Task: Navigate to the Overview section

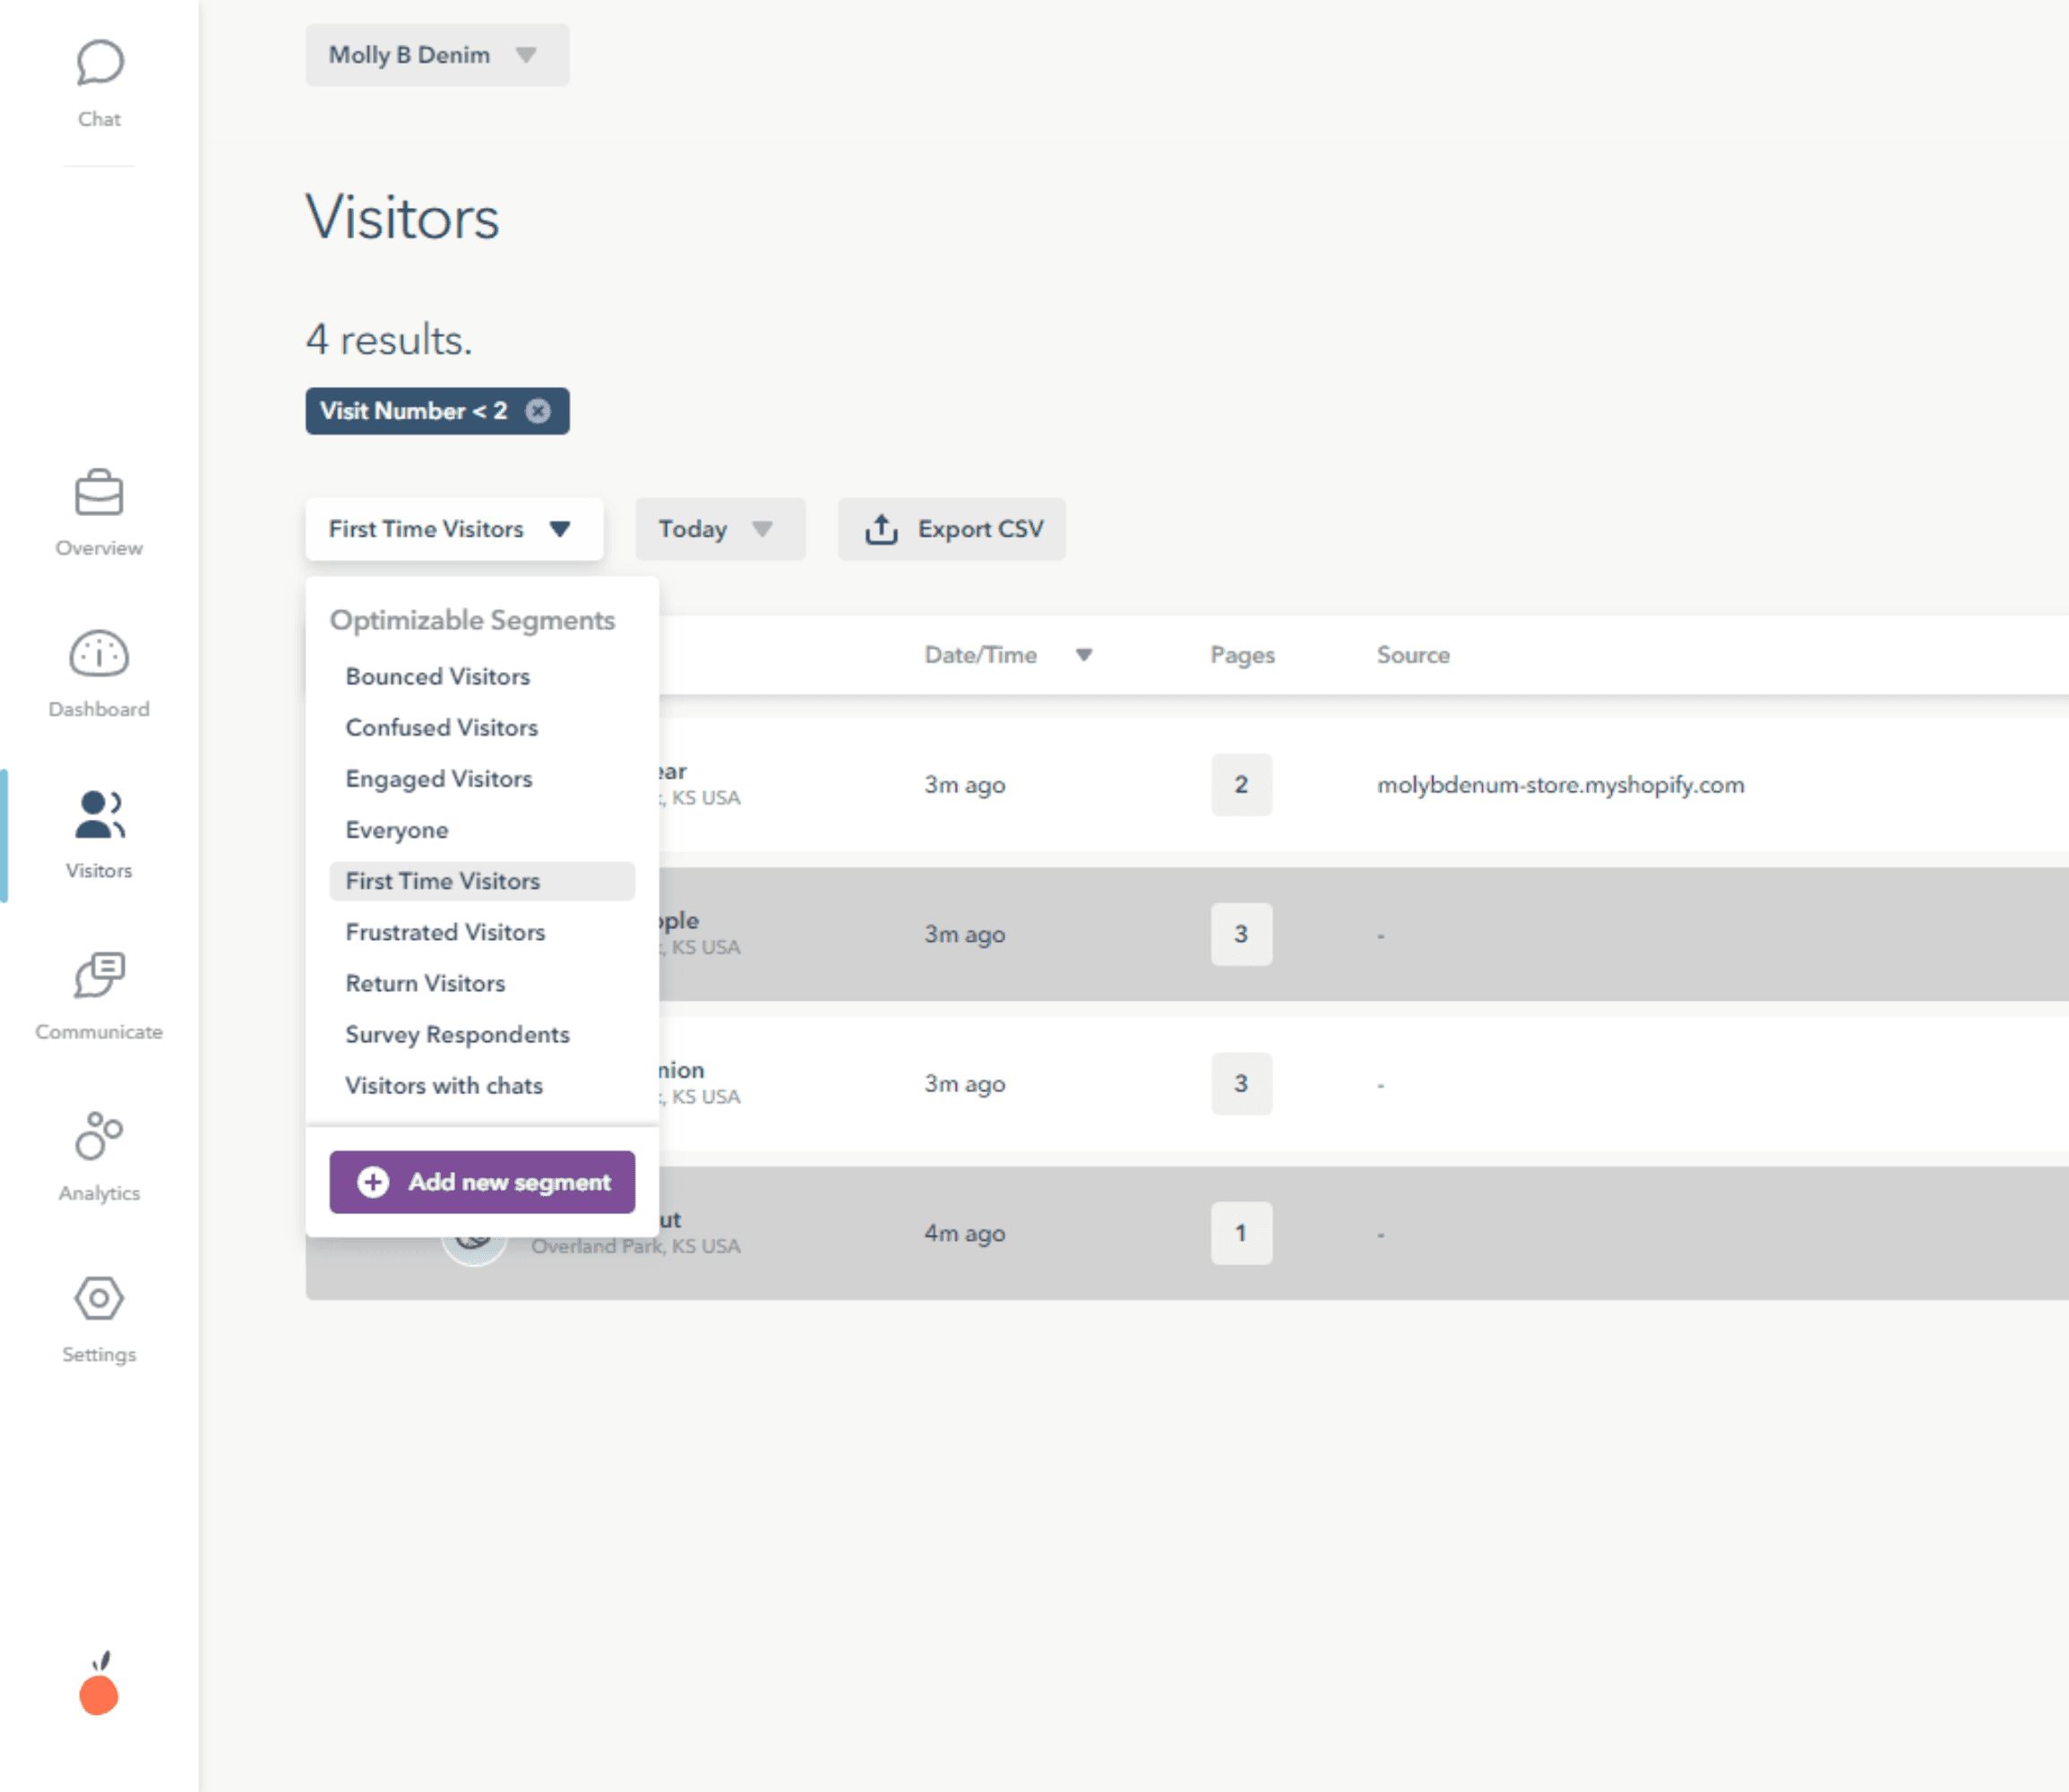Action: [98, 510]
